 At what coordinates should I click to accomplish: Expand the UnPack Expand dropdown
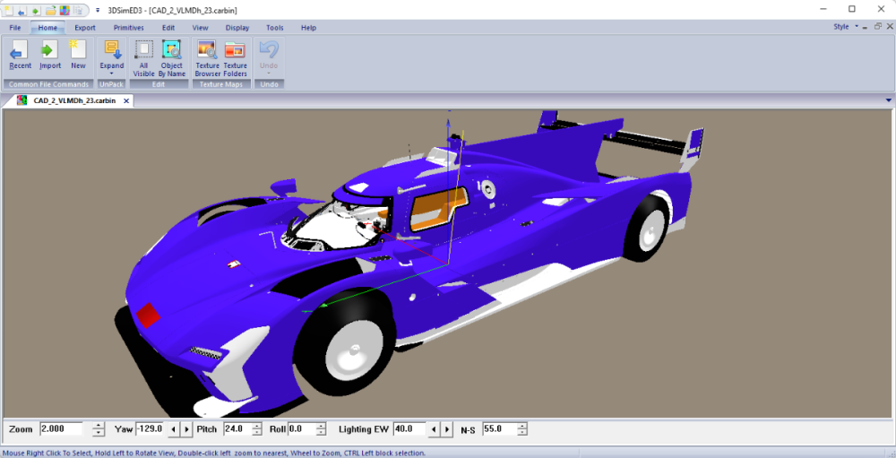click(x=112, y=73)
